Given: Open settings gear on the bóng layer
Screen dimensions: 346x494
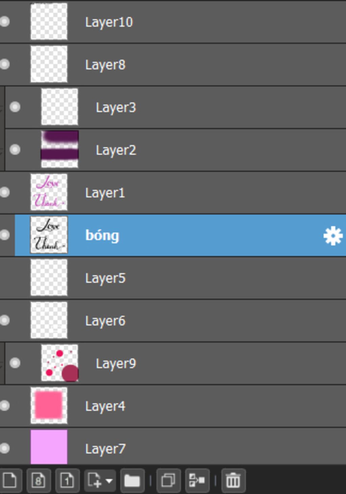Looking at the screenshot, I should pos(333,236).
